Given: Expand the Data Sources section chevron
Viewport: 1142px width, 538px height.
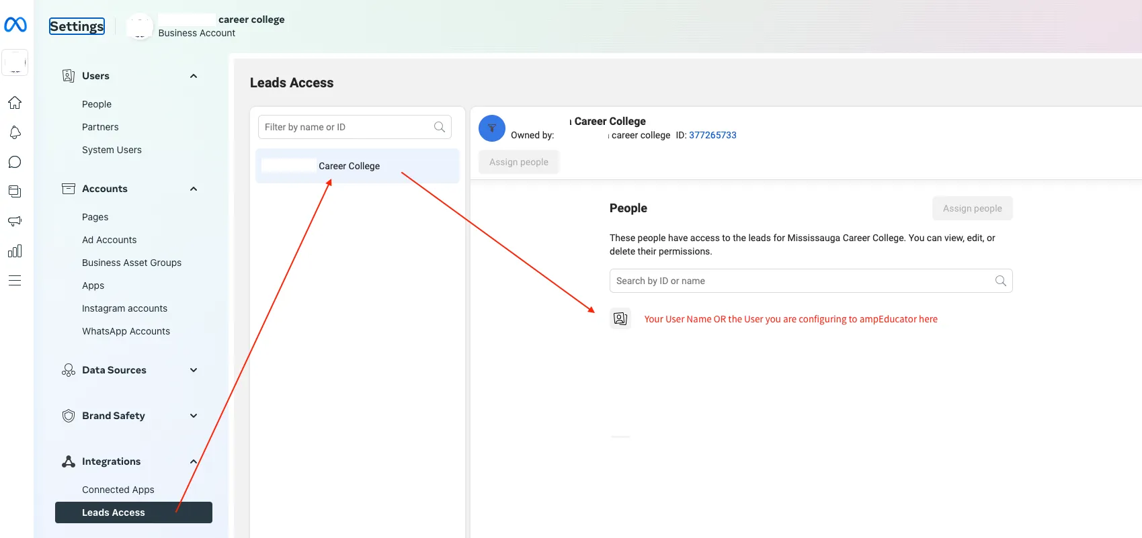Looking at the screenshot, I should (x=194, y=370).
